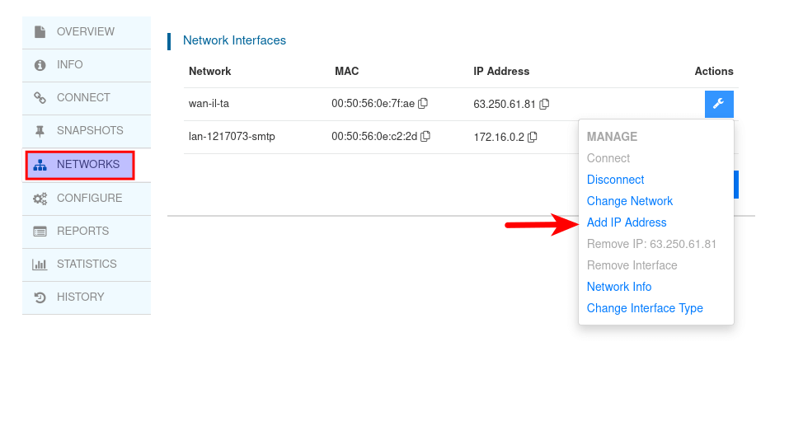Choose Disconnect in the Manage menu
This screenshot has width=789, height=440.
pyautogui.click(x=615, y=180)
